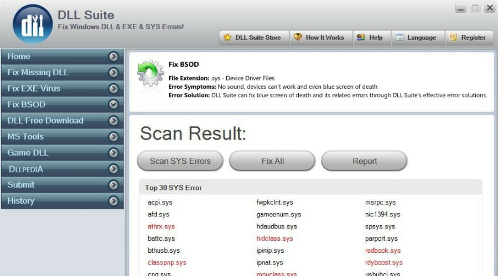
Task: Select spsys.sys entry
Action: [380, 226]
